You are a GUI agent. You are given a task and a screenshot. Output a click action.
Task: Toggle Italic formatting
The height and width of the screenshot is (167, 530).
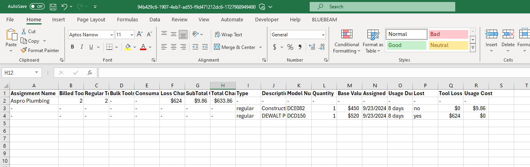pos(82,47)
